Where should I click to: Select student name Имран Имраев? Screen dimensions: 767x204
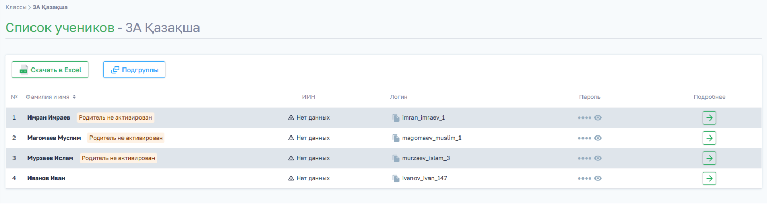tap(49, 118)
